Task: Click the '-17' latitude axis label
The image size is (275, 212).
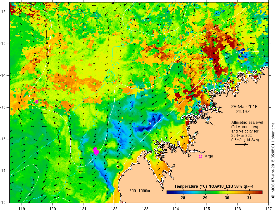Action: pos(3,171)
